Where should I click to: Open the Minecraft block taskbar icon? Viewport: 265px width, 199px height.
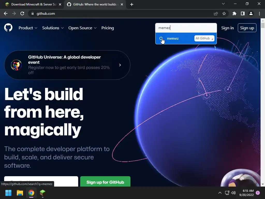(43, 193)
